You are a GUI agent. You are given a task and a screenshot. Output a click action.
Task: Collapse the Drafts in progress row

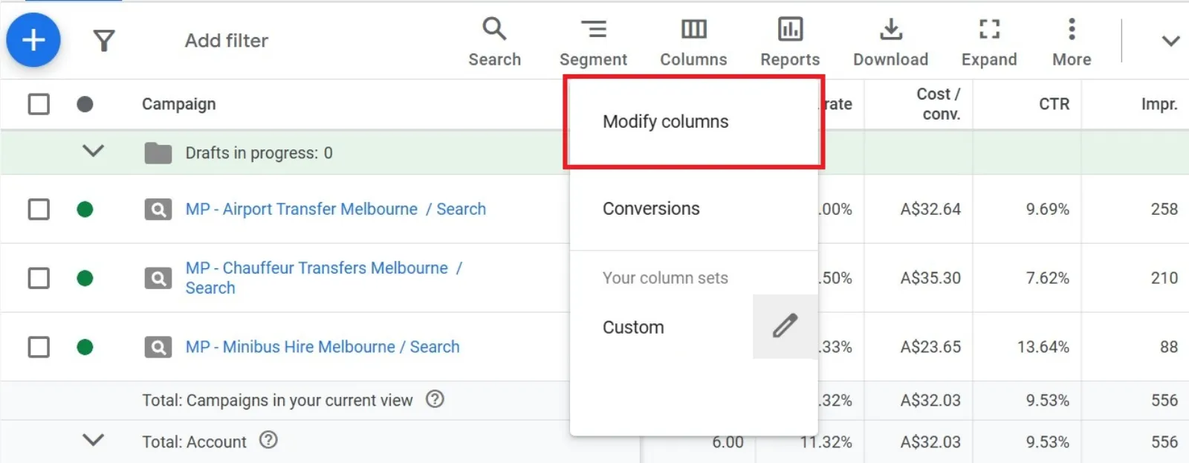93,151
